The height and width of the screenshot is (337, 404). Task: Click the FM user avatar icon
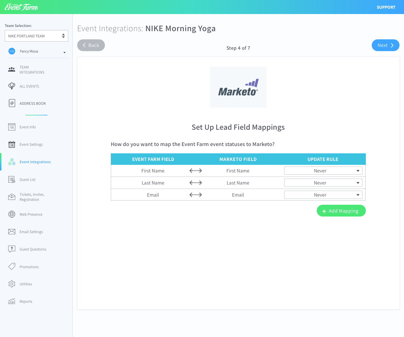[12, 51]
